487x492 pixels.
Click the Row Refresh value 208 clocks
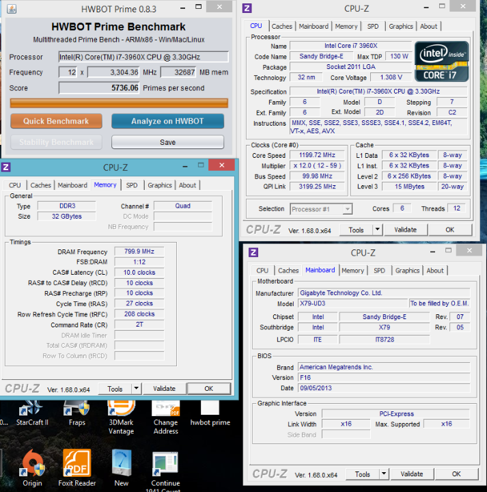coord(139,314)
